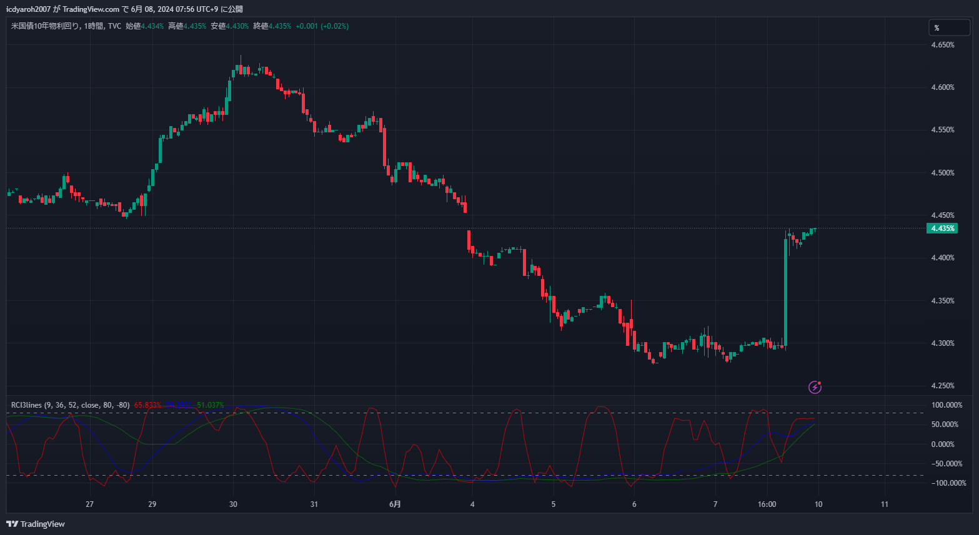Click the date label 11 on time axis
Screen dimensions: 979x535
coord(884,504)
